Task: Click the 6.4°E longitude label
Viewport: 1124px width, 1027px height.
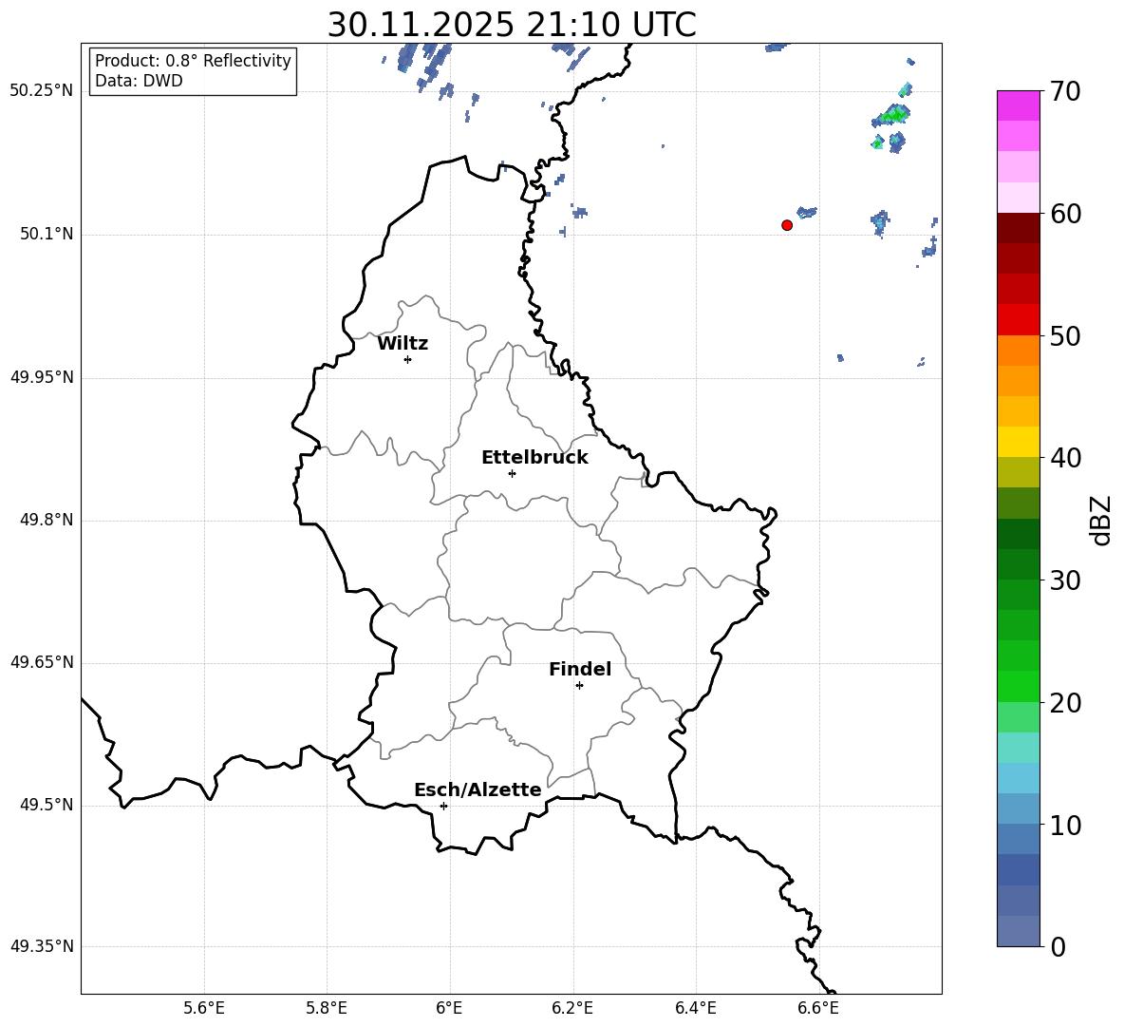Action: click(x=695, y=1008)
